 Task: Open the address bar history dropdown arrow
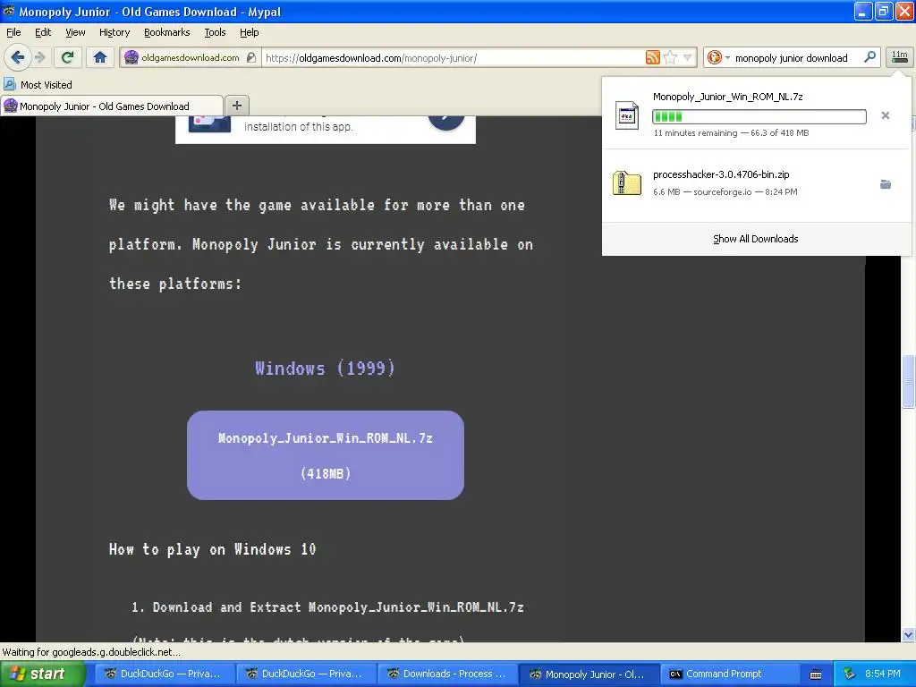pos(688,57)
